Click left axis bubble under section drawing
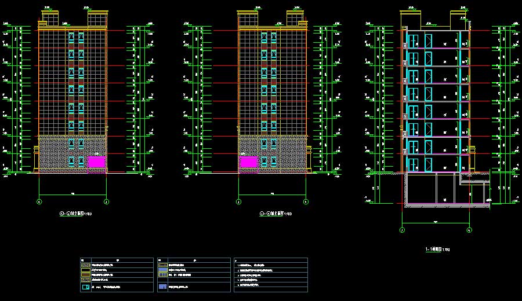The height and width of the screenshot is (301, 522). [402, 230]
